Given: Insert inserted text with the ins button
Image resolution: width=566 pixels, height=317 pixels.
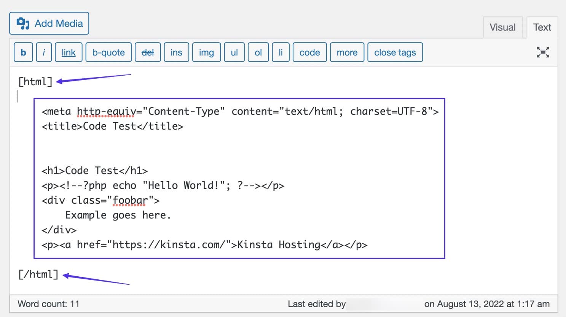Looking at the screenshot, I should pos(176,52).
